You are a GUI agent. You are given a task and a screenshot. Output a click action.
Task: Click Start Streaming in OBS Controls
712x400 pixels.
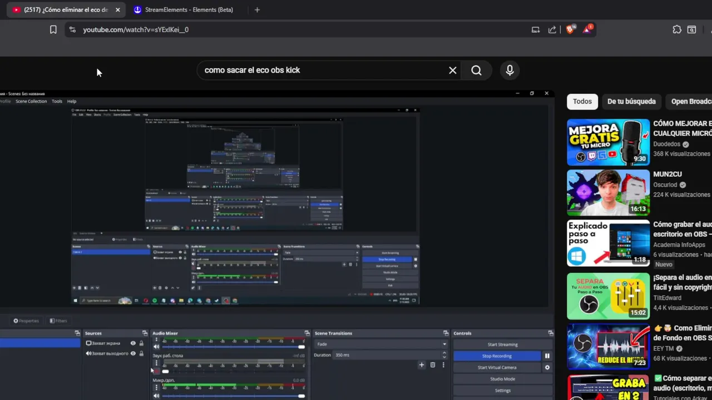pos(502,344)
